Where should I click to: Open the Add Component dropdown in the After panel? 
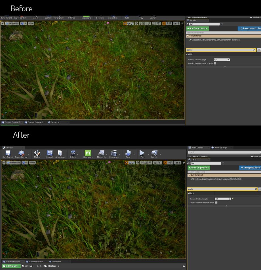(x=198, y=168)
